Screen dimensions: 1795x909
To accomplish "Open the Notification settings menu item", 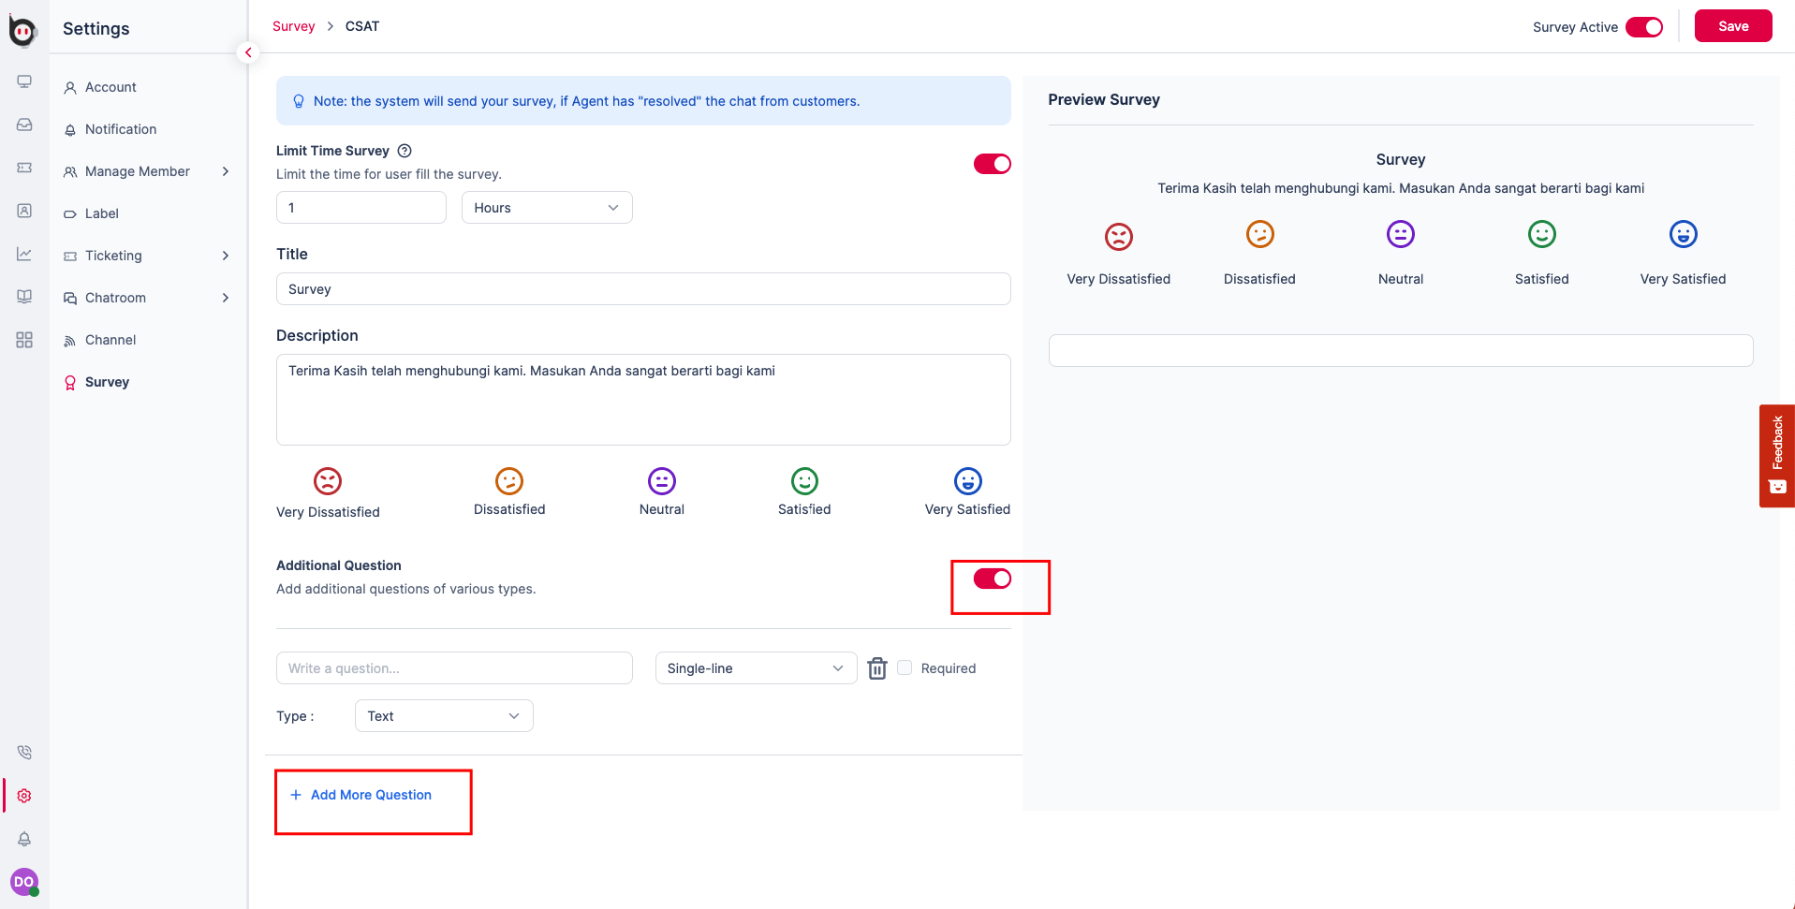I will [x=121, y=129].
